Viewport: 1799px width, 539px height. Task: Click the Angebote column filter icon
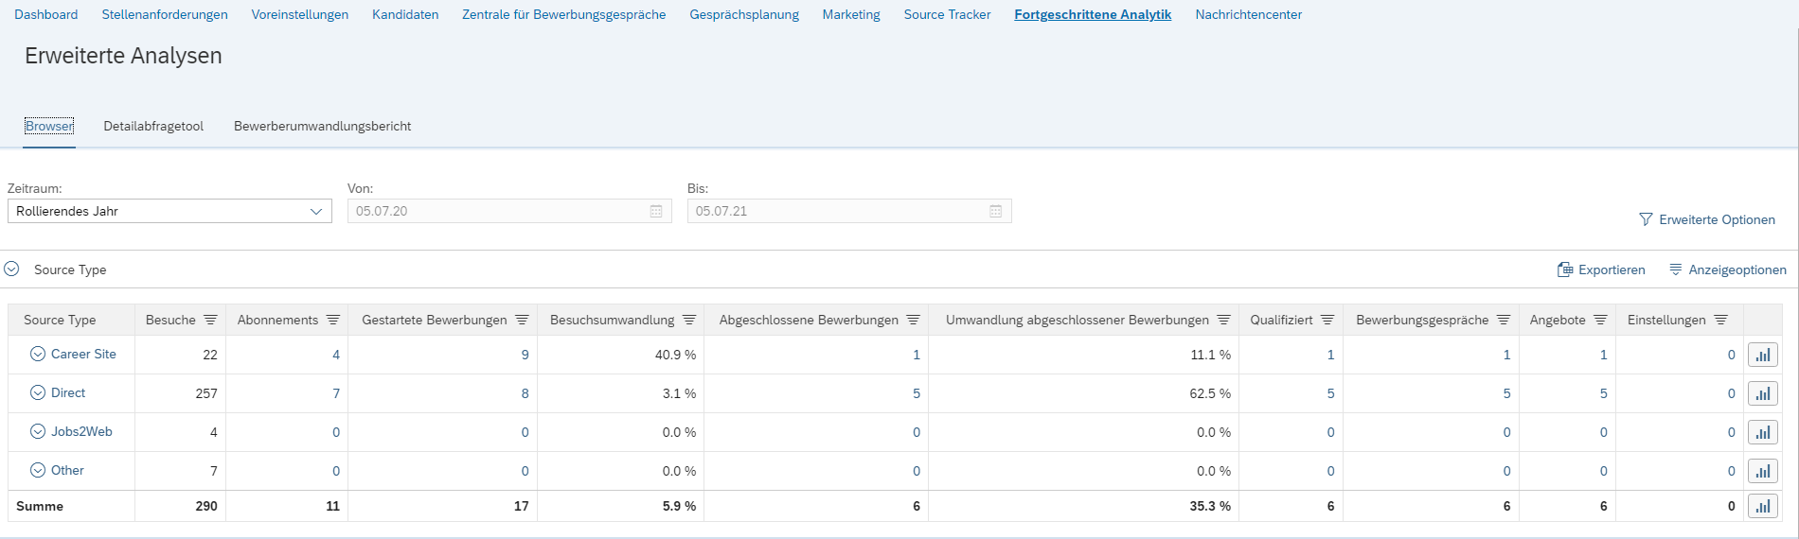pyautogui.click(x=1600, y=320)
